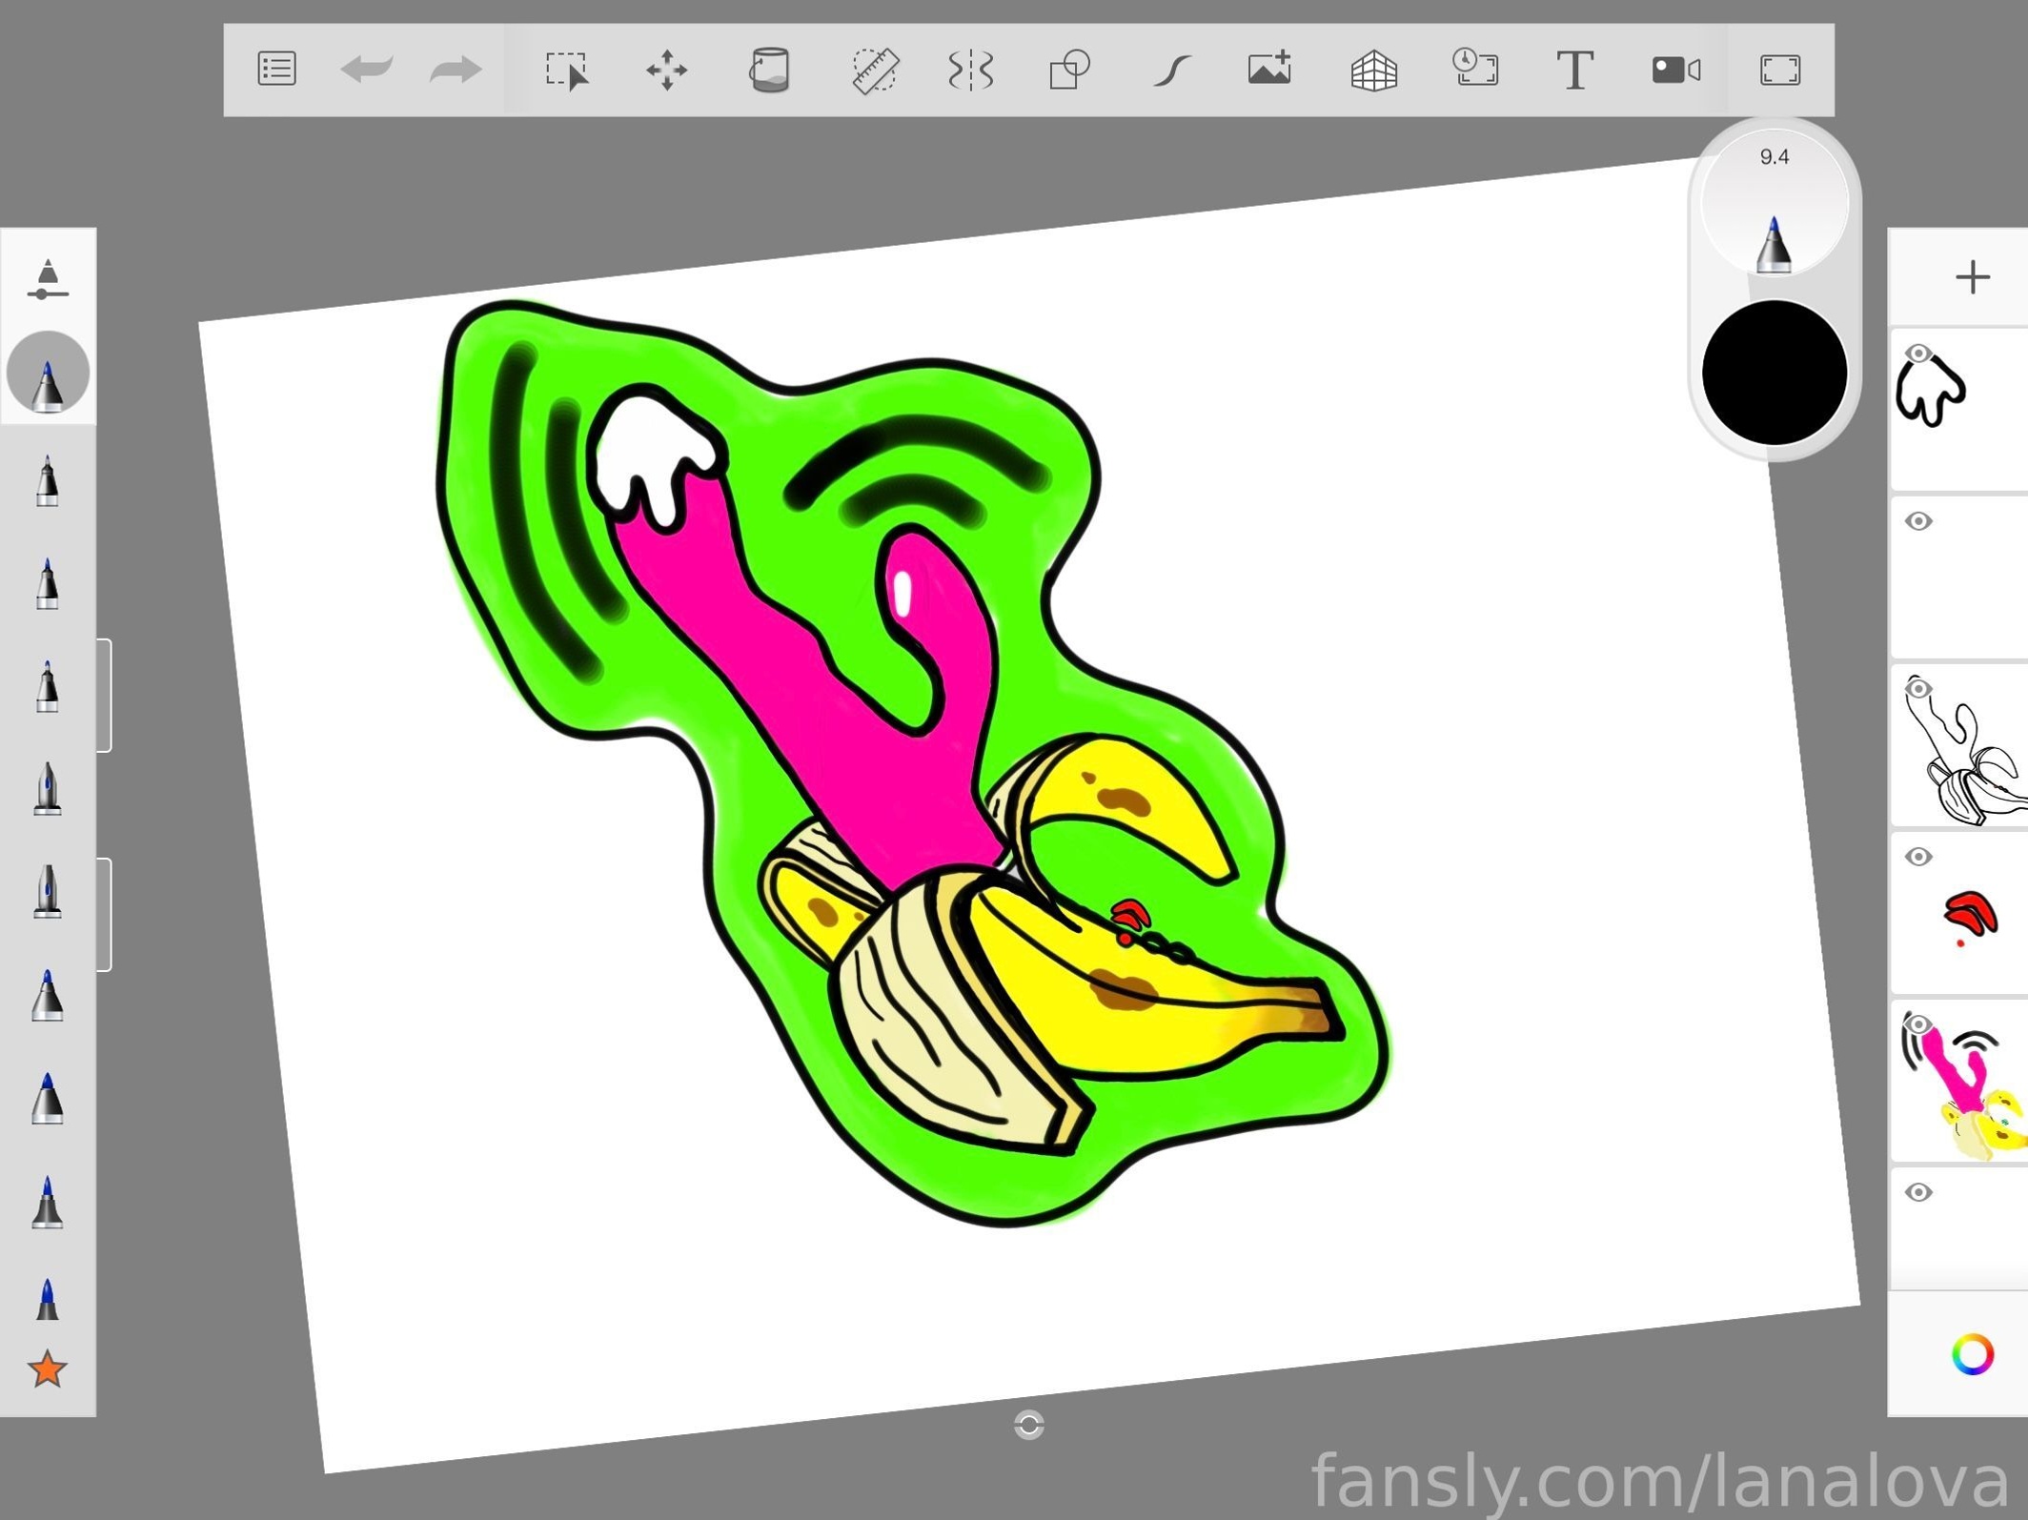The width and height of the screenshot is (2028, 1520).
Task: Hide the red lips layer
Action: [1917, 857]
